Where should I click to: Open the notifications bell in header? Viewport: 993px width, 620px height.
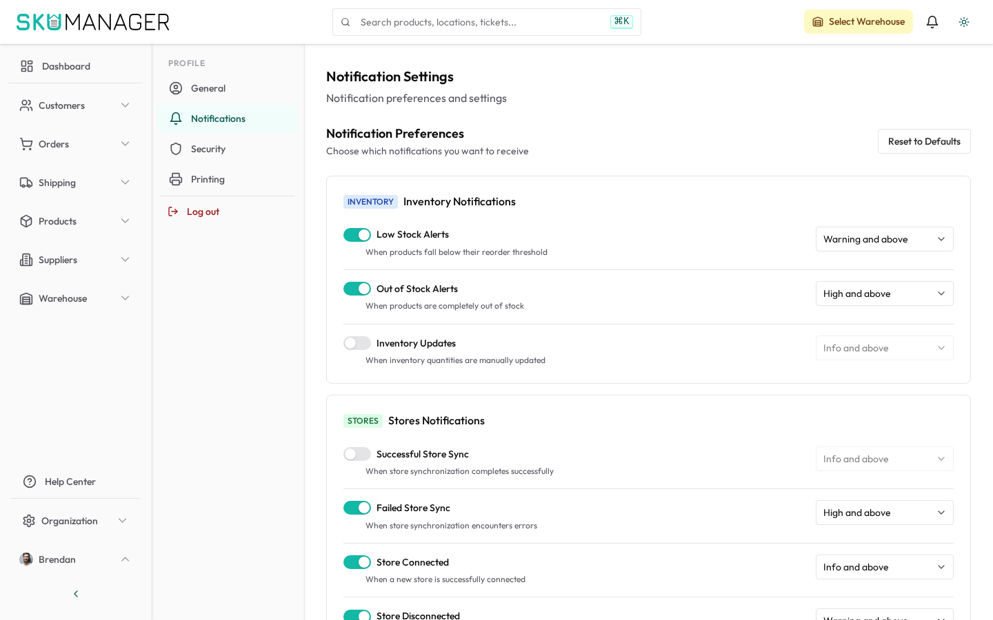click(932, 22)
